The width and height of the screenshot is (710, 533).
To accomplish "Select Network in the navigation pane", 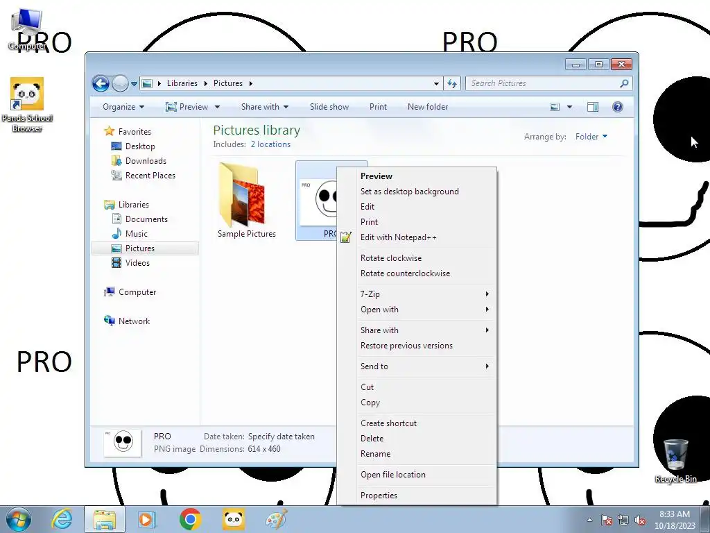I will [134, 321].
